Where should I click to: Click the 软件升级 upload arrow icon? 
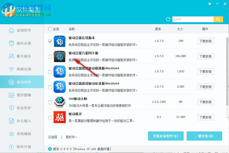pos(11,147)
